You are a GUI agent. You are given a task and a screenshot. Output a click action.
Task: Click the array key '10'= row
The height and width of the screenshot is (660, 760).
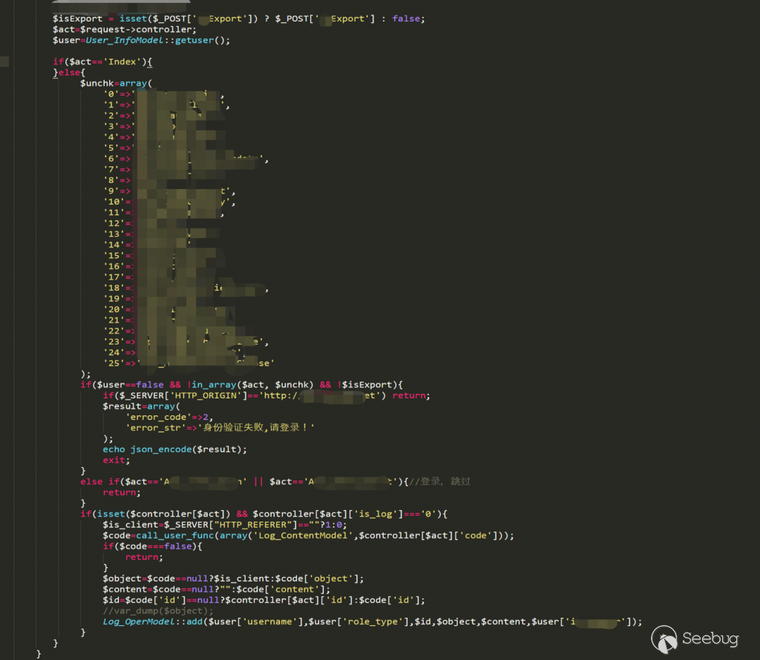tap(169, 202)
